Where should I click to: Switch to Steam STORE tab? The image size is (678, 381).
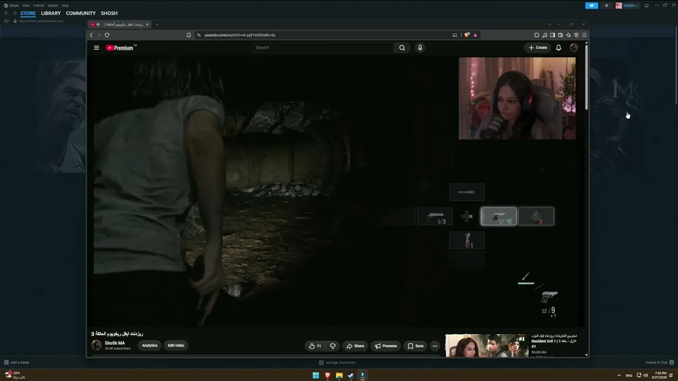(x=28, y=13)
